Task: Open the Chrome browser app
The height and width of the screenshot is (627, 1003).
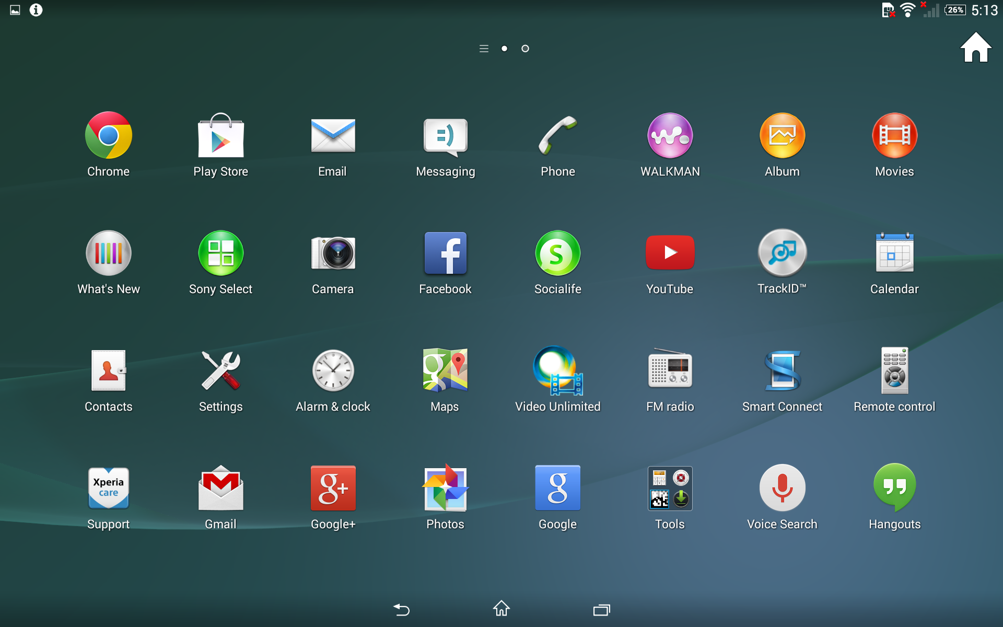Action: tap(108, 136)
